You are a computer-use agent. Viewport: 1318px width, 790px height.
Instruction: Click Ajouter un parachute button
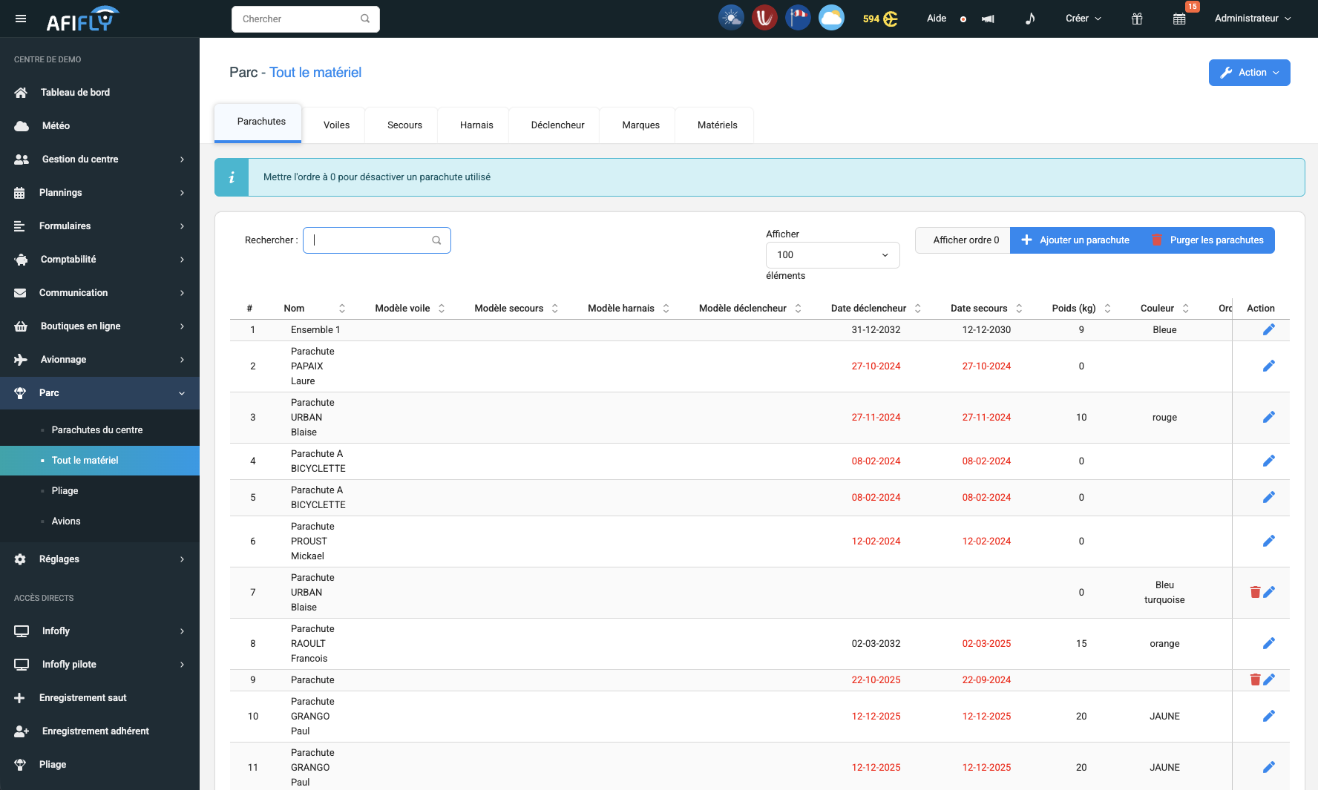tap(1075, 240)
